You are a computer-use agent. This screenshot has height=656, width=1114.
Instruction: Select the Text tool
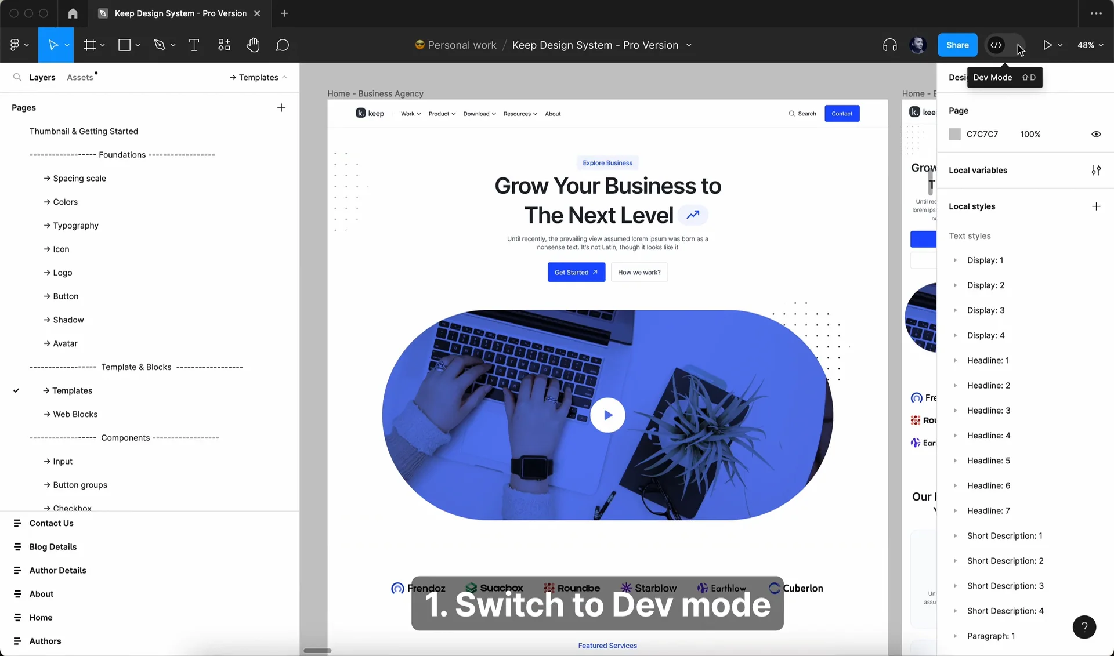pos(194,45)
